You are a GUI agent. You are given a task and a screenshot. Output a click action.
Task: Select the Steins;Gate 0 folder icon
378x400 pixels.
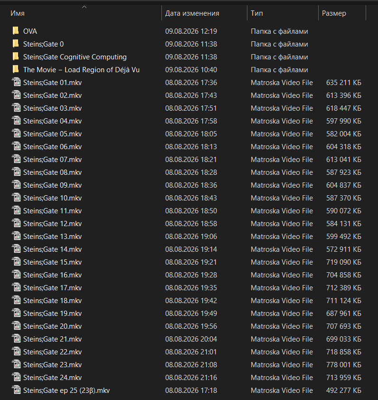(x=16, y=44)
